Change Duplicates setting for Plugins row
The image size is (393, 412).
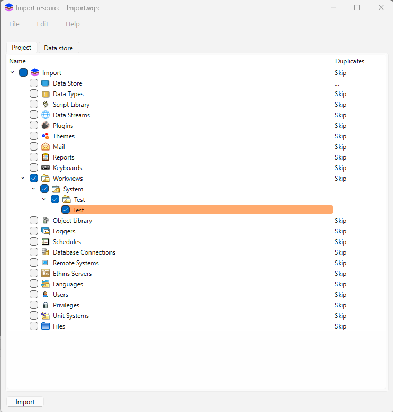341,126
